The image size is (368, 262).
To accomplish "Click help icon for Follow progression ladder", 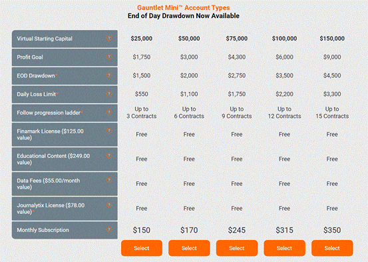I will click(x=109, y=112).
